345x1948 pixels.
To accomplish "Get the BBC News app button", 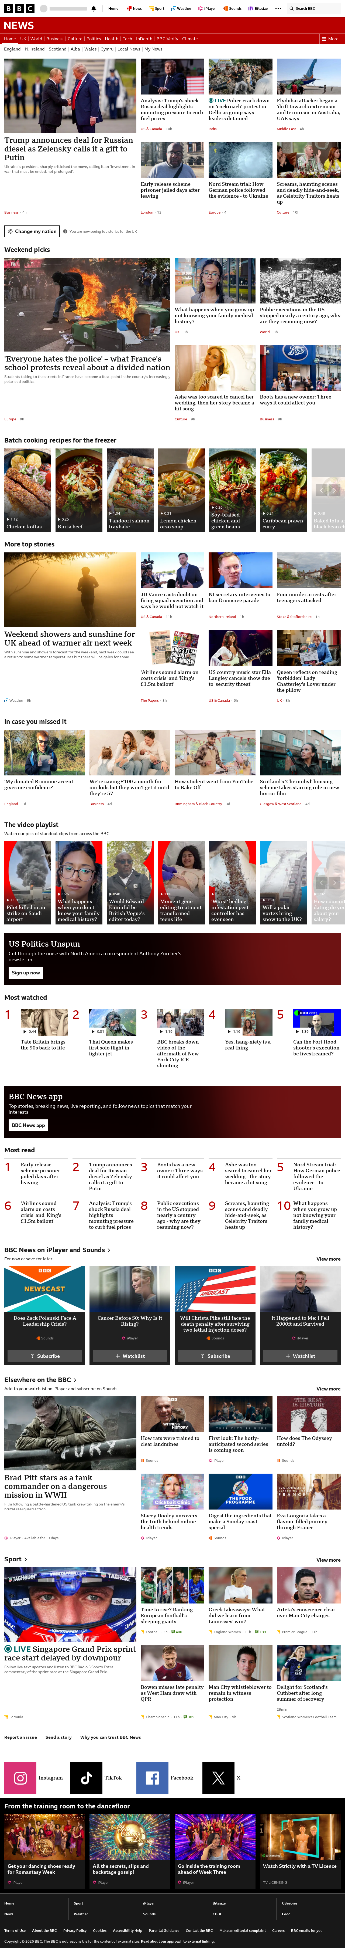I will (x=28, y=1125).
